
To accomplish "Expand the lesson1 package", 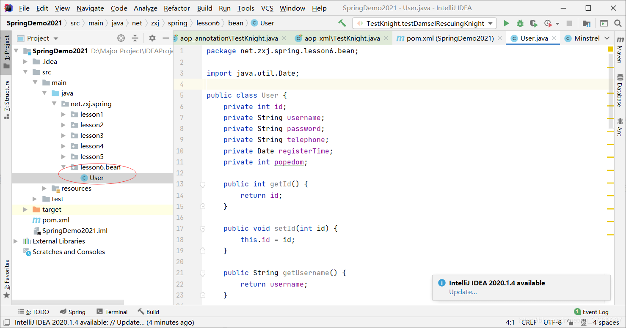I will click(x=63, y=114).
